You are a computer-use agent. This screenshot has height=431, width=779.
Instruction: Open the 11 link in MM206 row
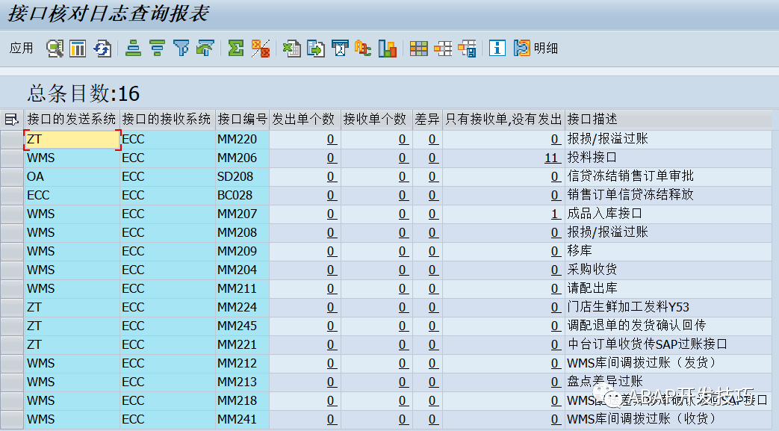click(x=553, y=158)
